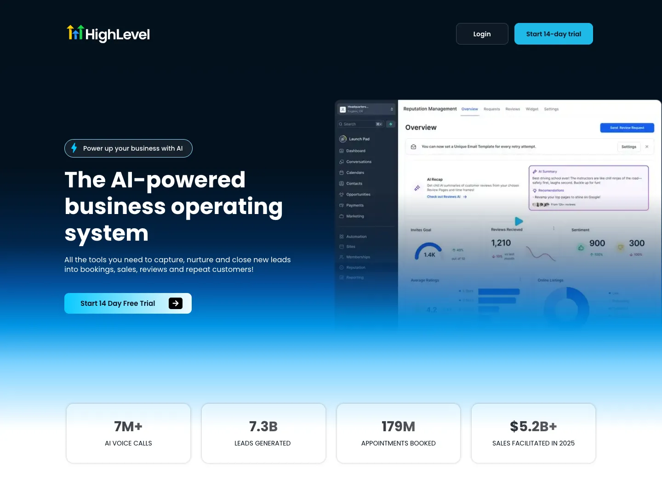Dismiss the email template notice
This screenshot has width=662, height=496.
(x=647, y=147)
